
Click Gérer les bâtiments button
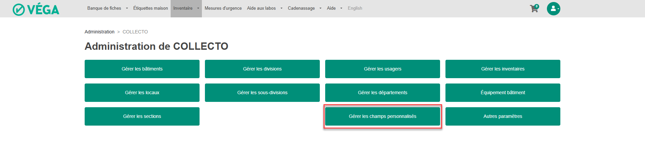coord(142,69)
